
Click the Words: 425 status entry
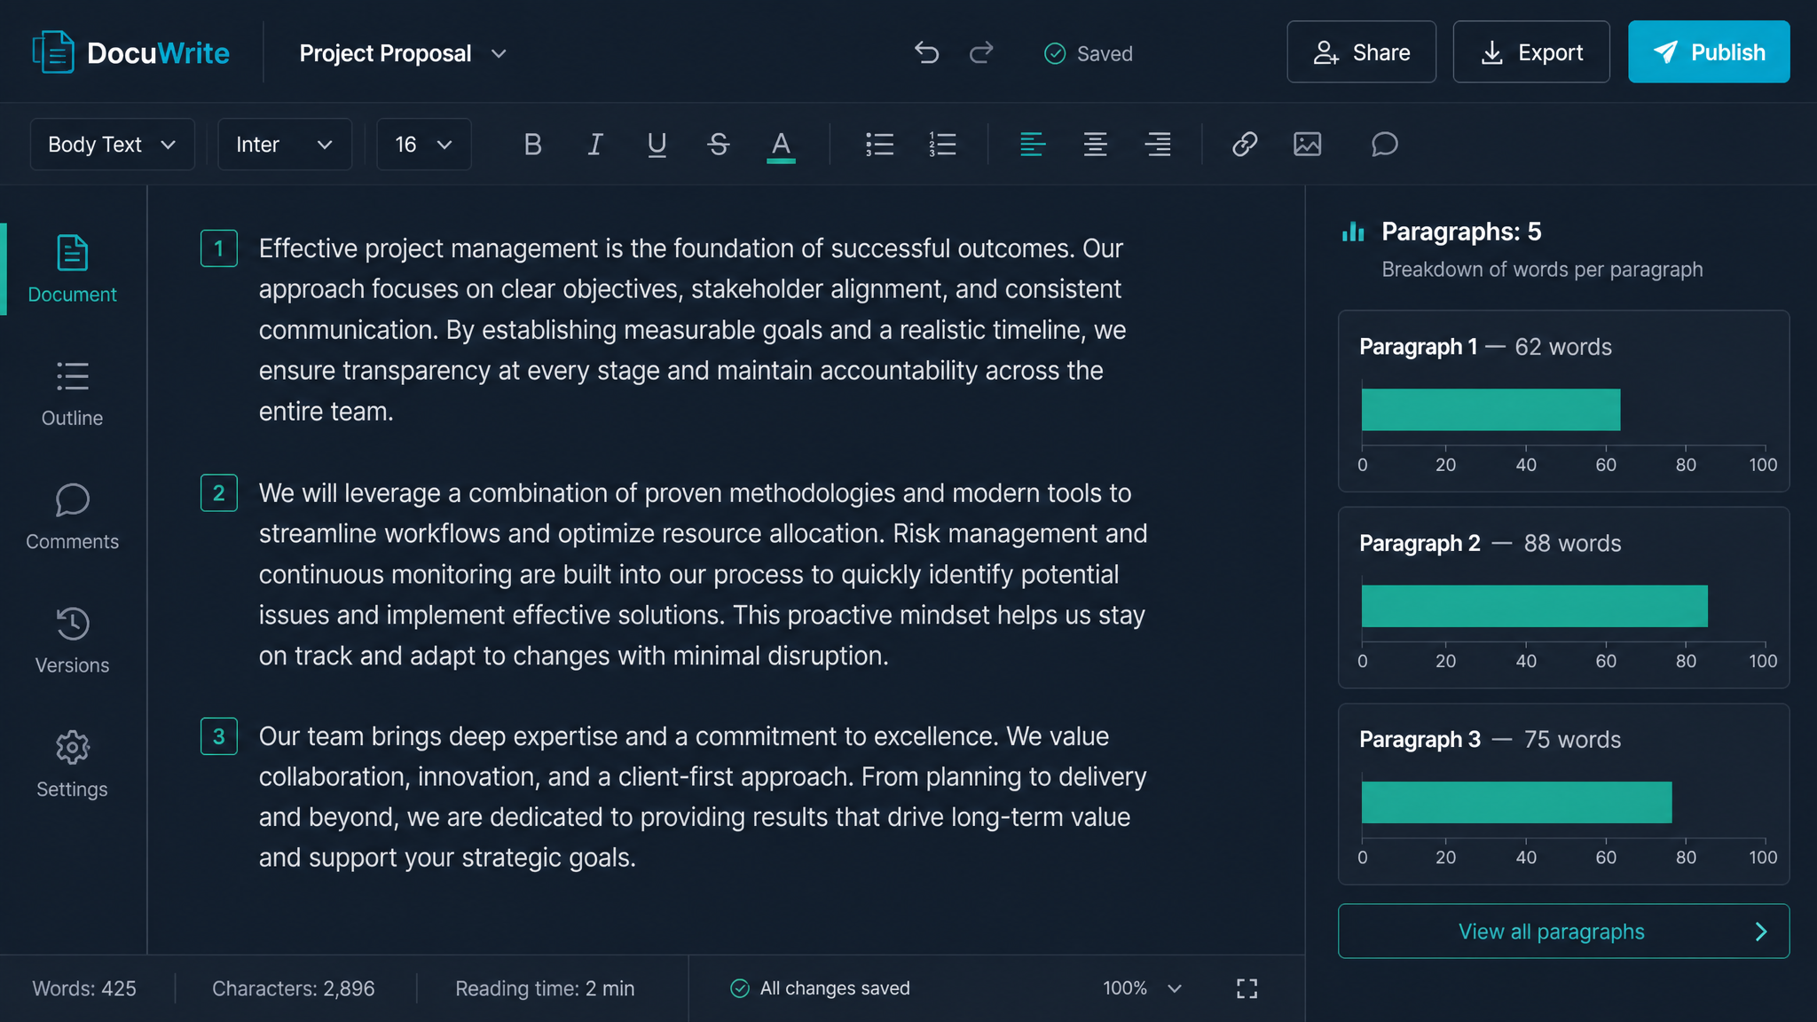click(x=84, y=988)
